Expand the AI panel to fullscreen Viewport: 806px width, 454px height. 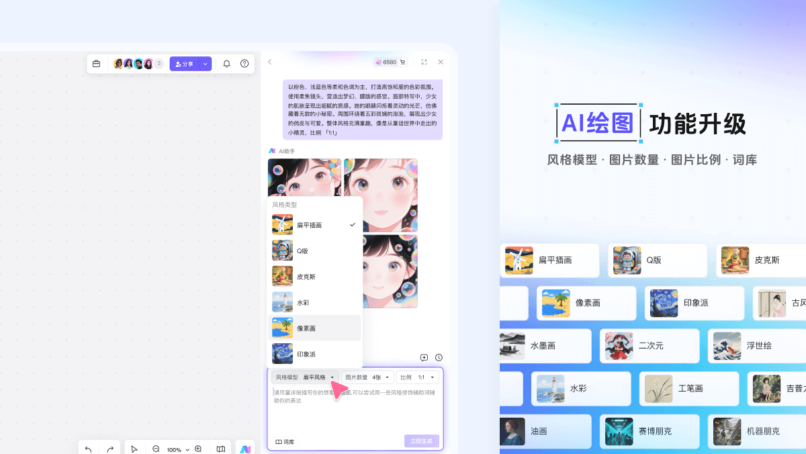click(424, 62)
